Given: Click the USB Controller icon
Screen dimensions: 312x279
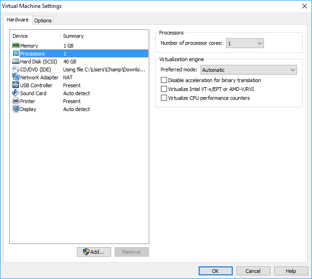Looking at the screenshot, I should click(x=16, y=85).
